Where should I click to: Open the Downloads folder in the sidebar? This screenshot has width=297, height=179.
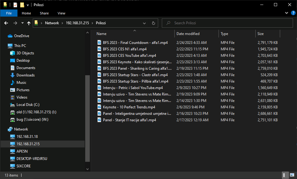tap(25, 75)
